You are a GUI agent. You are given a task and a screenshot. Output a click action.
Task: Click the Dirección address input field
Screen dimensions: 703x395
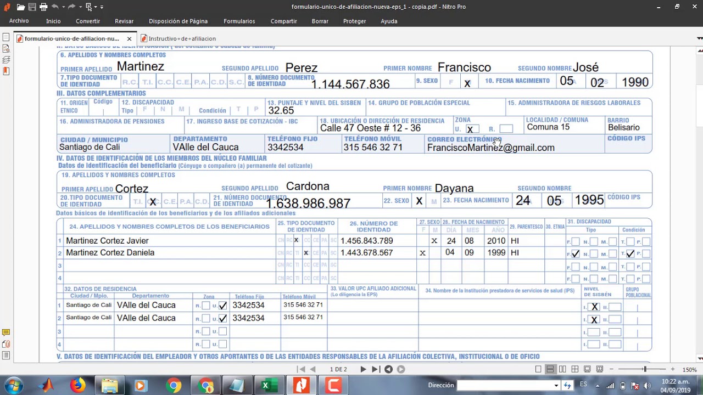(x=504, y=385)
